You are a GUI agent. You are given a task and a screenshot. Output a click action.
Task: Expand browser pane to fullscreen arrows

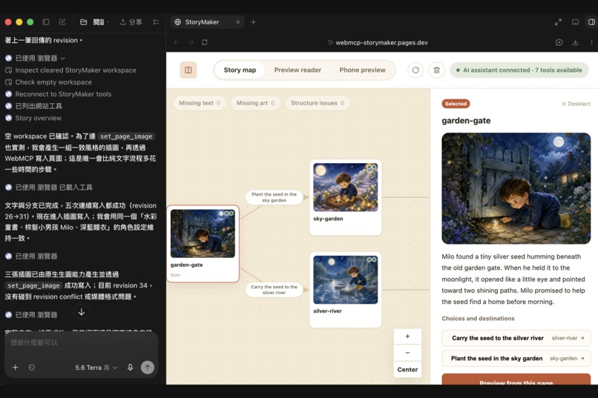(558, 22)
